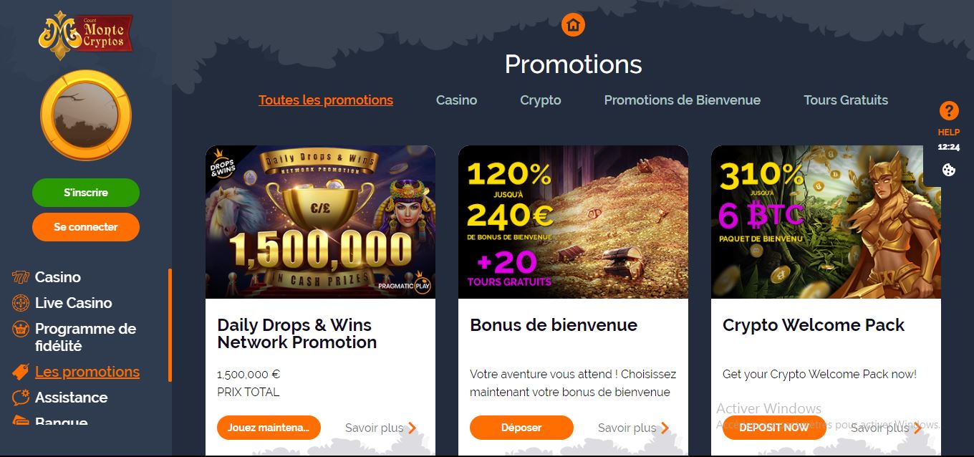The height and width of the screenshot is (457, 974).
Task: Click the Se connecter button
Action: tap(86, 227)
